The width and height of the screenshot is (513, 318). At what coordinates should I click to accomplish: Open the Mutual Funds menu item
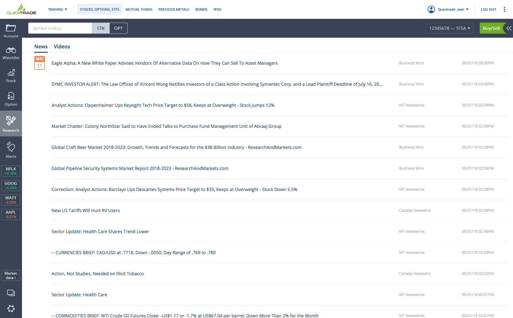coord(139,9)
